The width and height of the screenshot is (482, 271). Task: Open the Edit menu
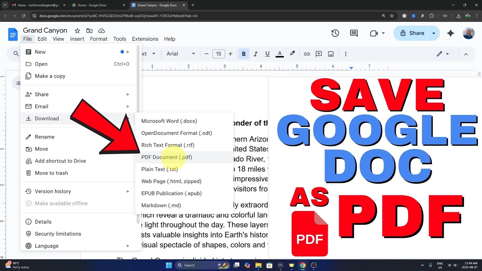point(42,39)
